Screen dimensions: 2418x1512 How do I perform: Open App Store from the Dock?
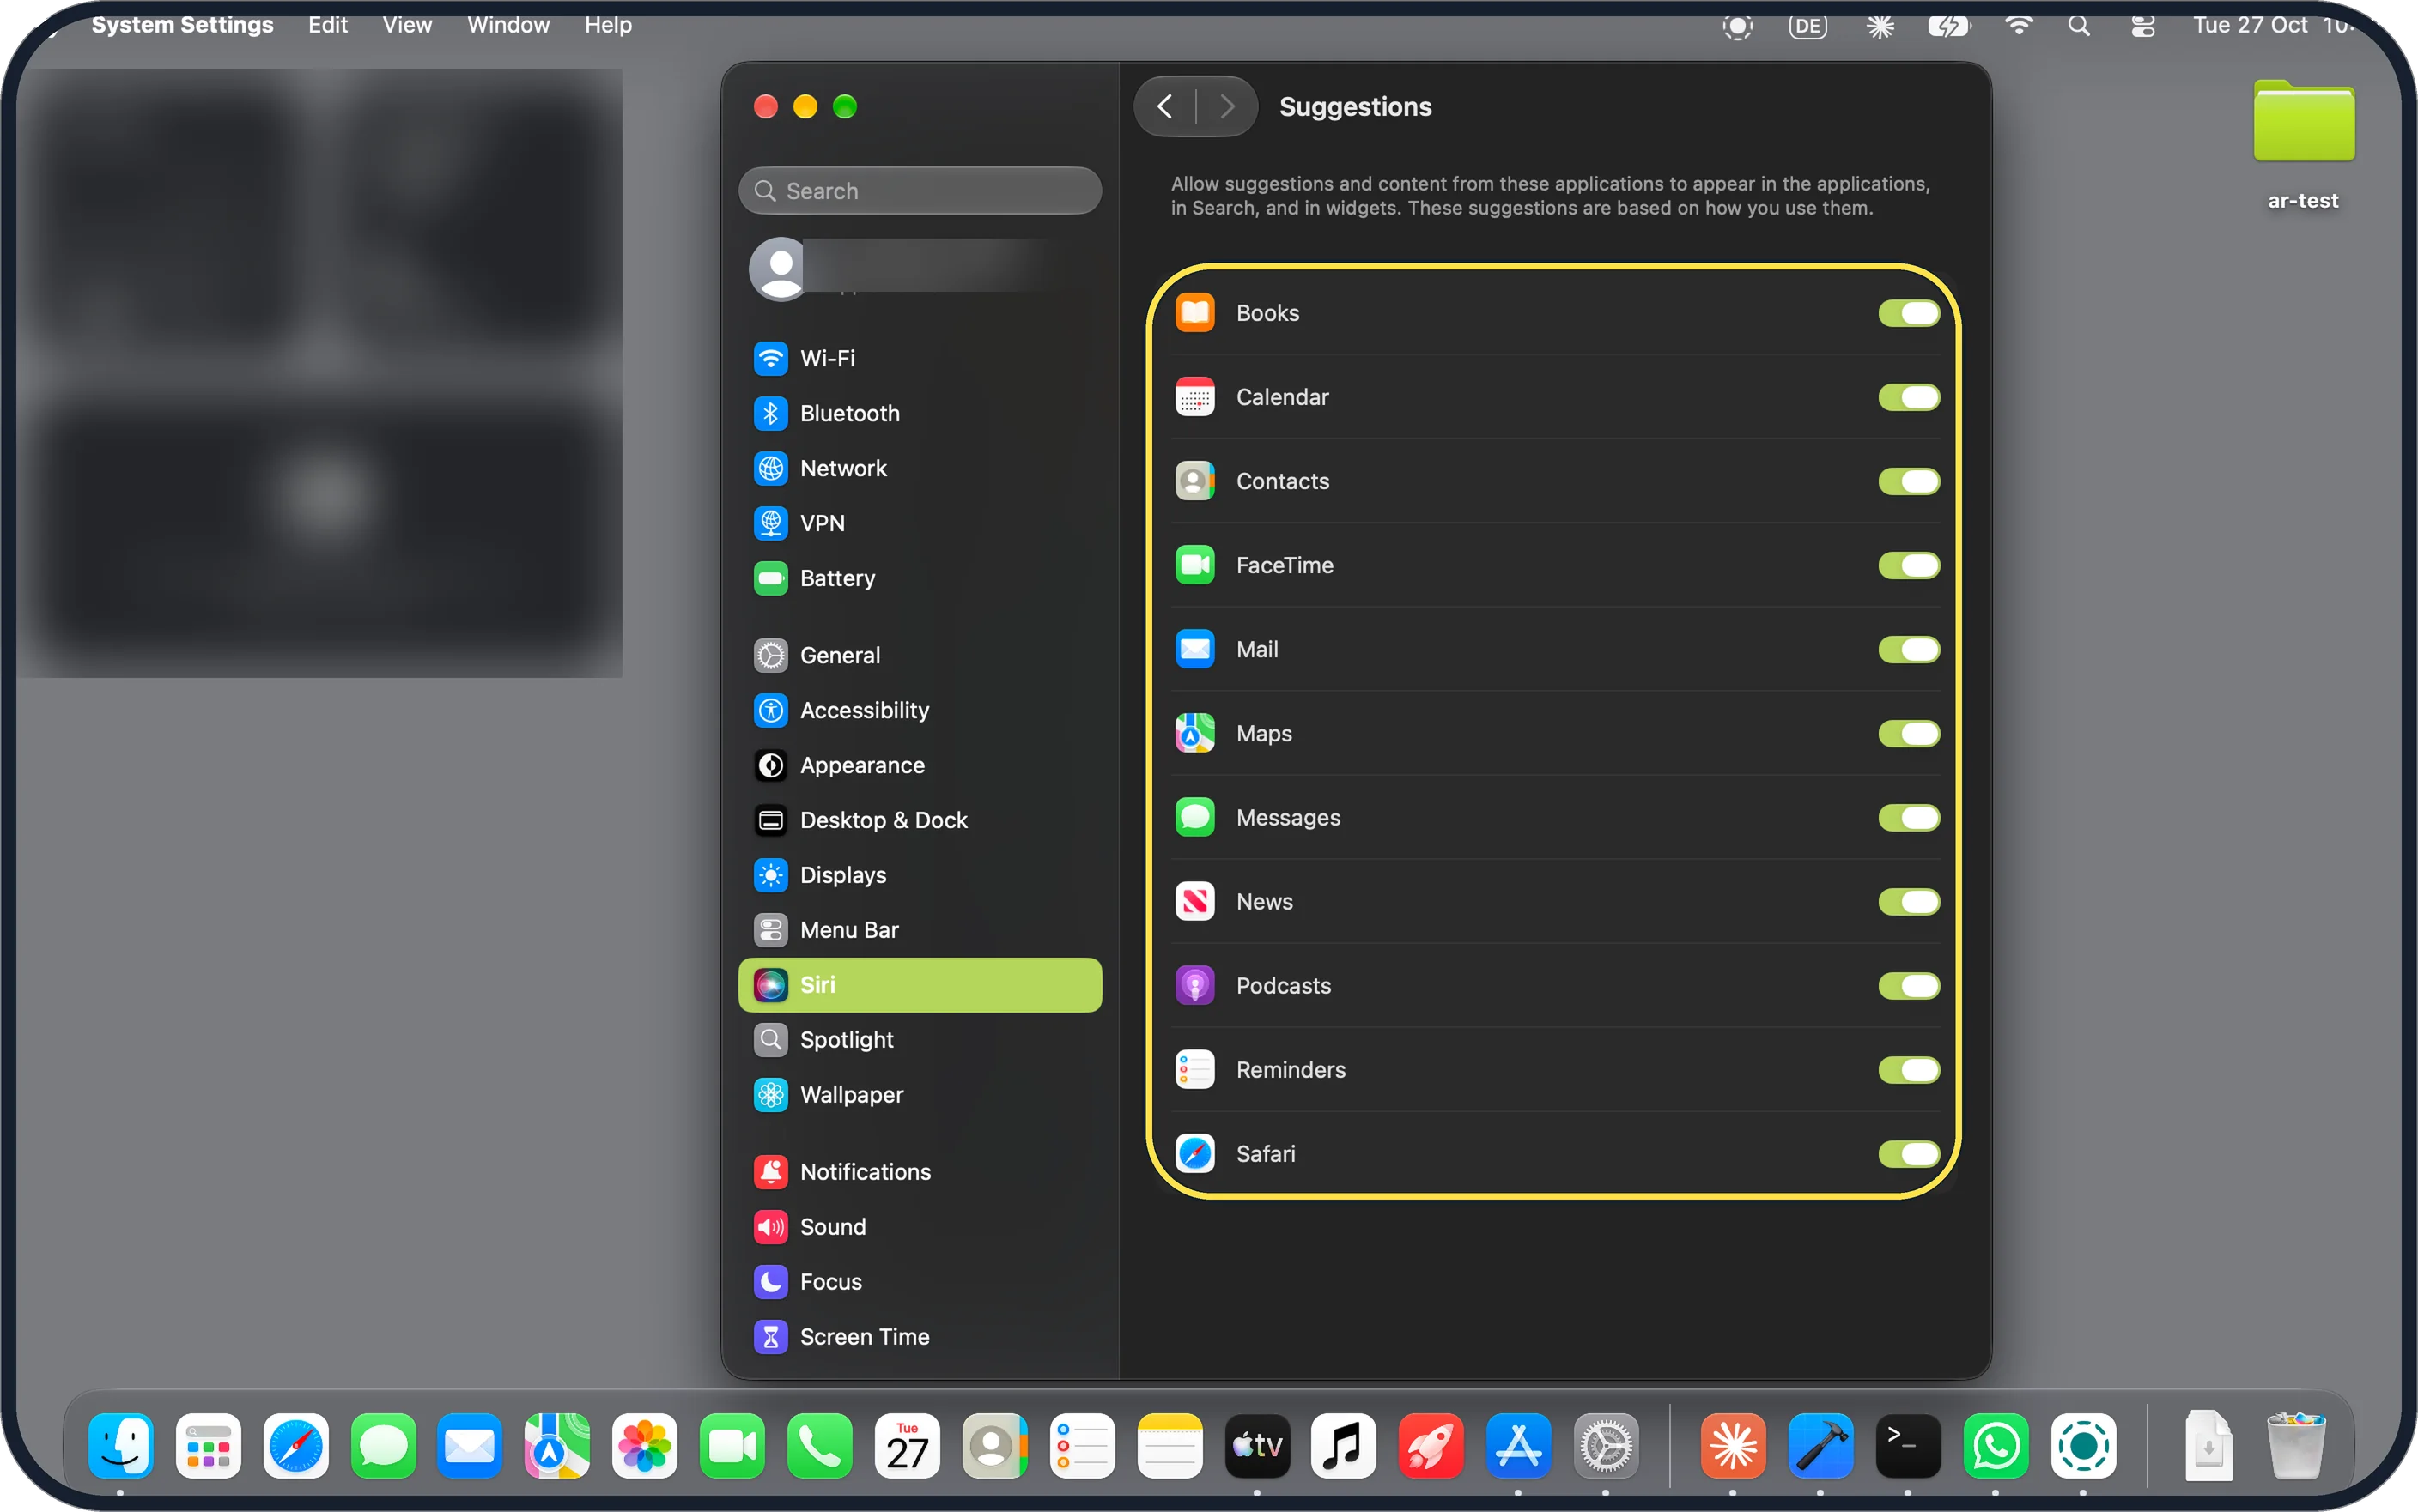[1519, 1445]
